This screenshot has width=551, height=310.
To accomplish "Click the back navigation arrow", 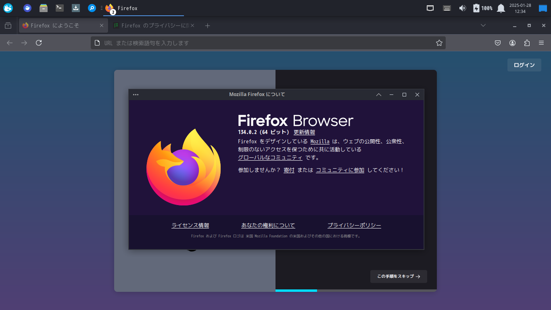I will pos(9,43).
